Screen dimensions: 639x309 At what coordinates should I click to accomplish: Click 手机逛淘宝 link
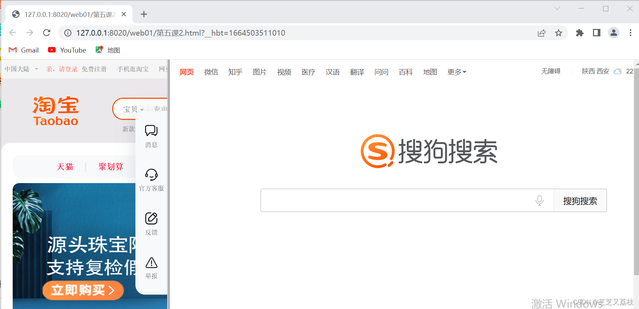pos(133,69)
